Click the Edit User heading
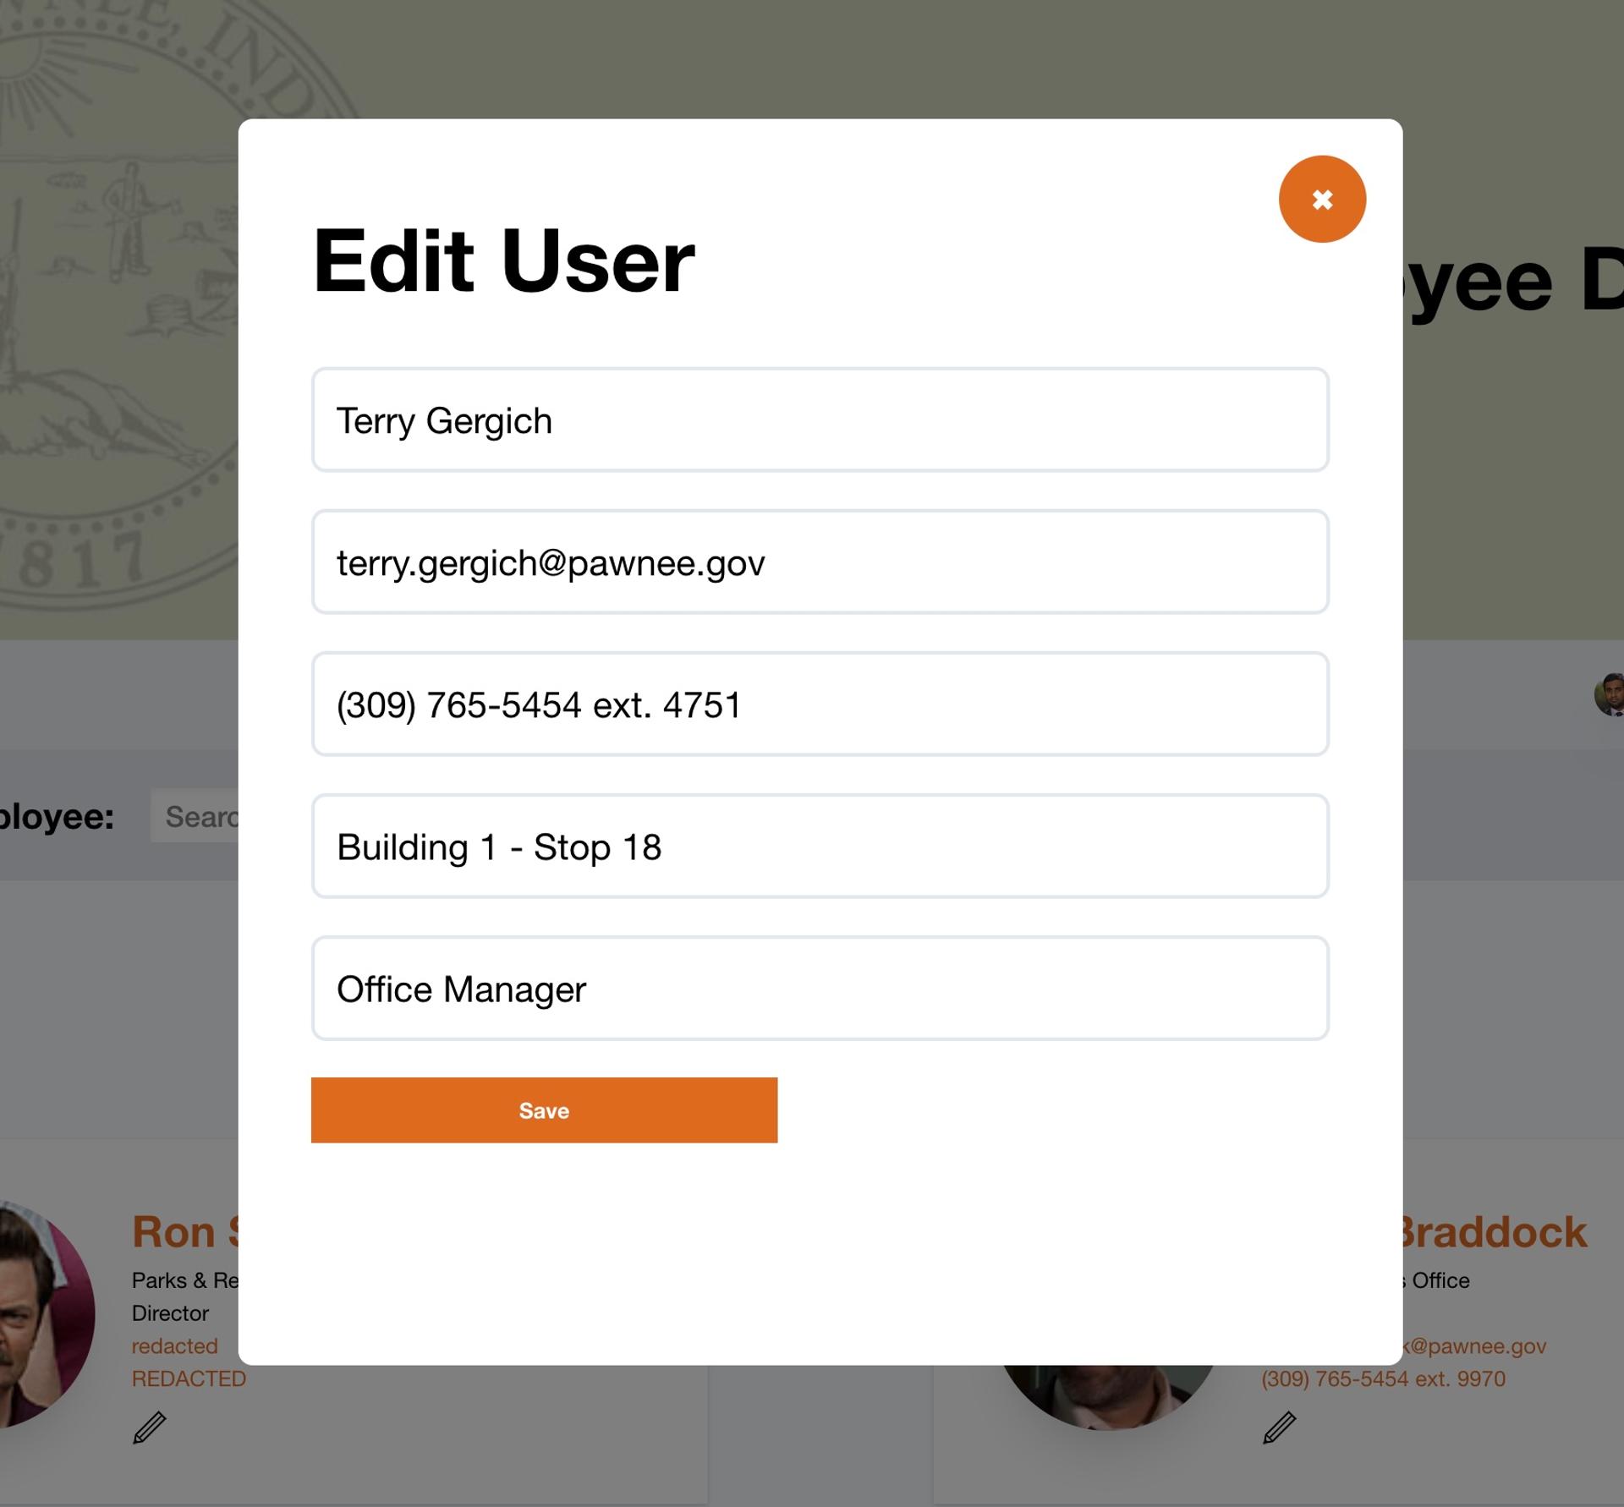Viewport: 1624px width, 1507px height. (503, 261)
